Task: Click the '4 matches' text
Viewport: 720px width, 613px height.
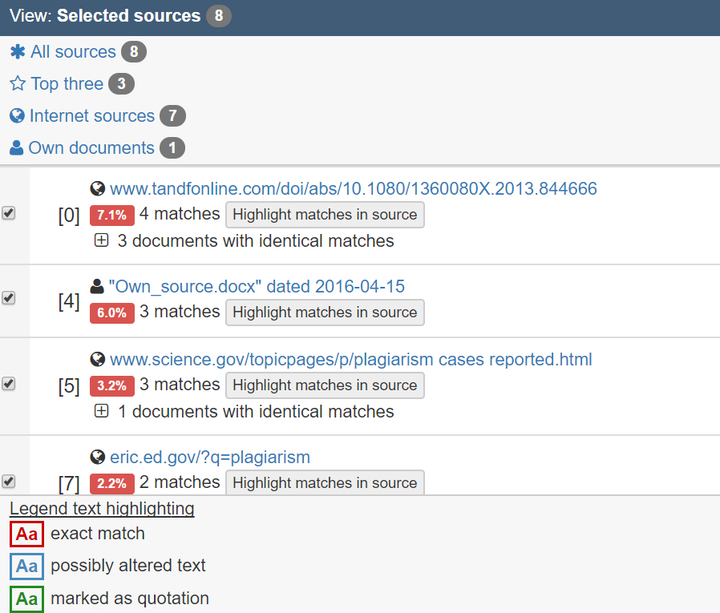Action: pos(180,214)
